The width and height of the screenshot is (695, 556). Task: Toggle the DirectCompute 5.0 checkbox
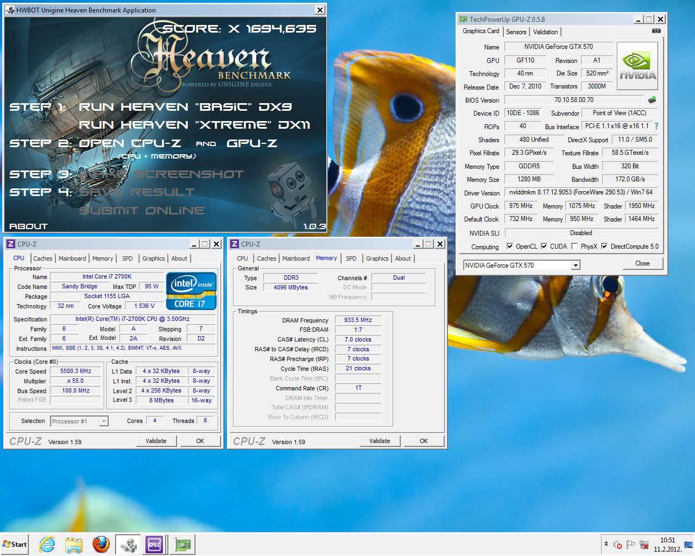604,246
